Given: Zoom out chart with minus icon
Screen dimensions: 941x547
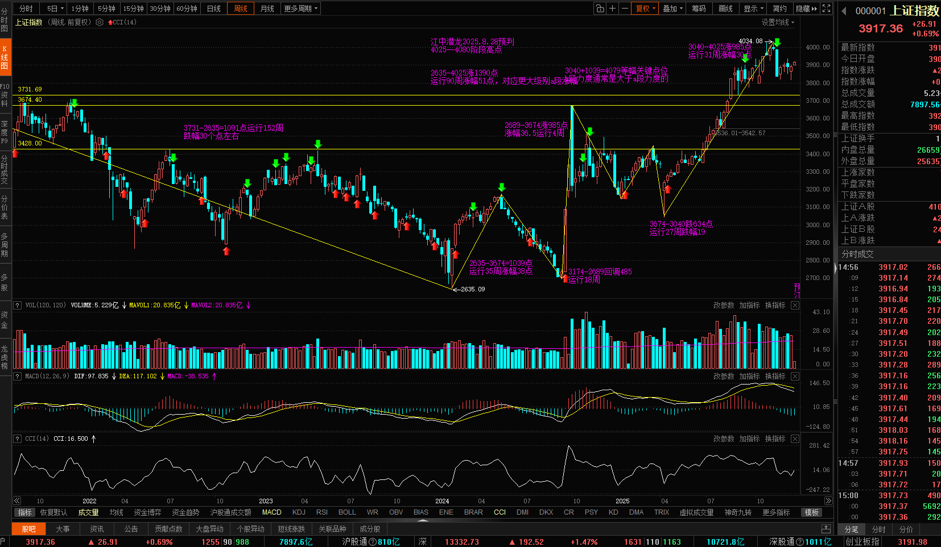Looking at the screenshot, I should pos(625,9).
